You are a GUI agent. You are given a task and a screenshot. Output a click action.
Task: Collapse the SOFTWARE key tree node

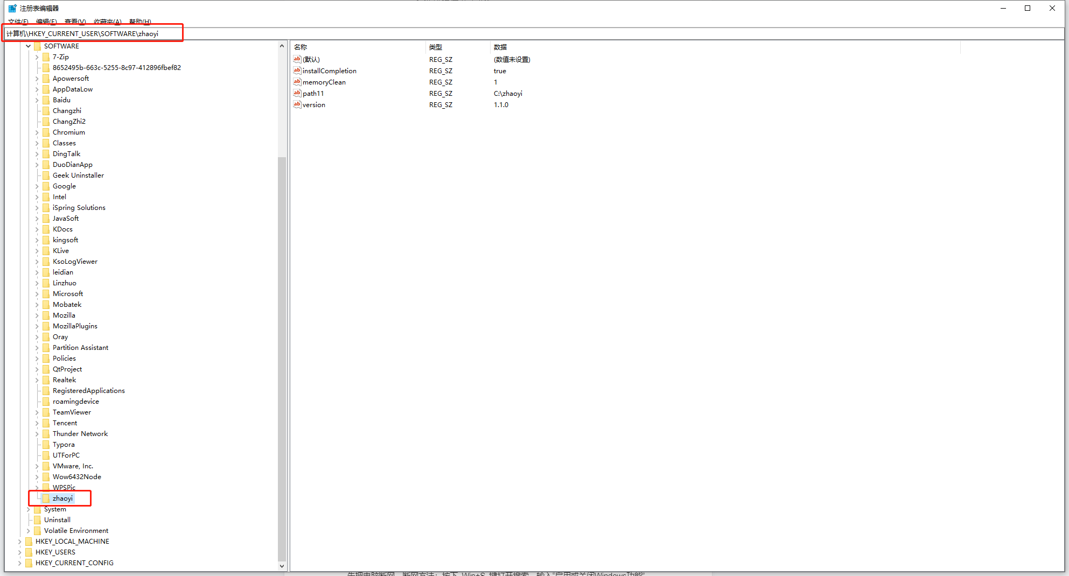tap(28, 46)
